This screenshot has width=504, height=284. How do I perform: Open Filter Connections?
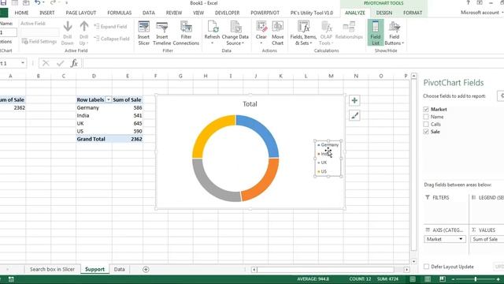pyautogui.click(x=186, y=33)
